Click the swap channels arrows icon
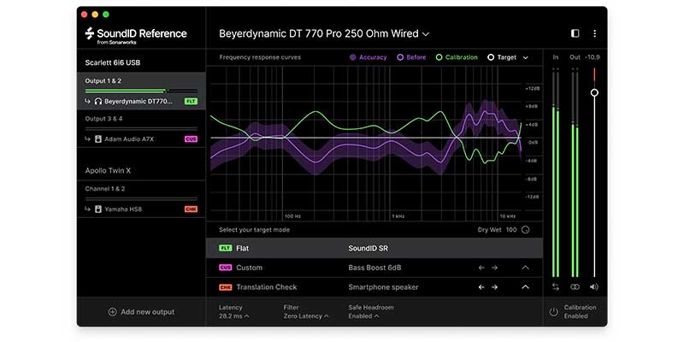This screenshot has height=342, width=684. pyautogui.click(x=555, y=287)
